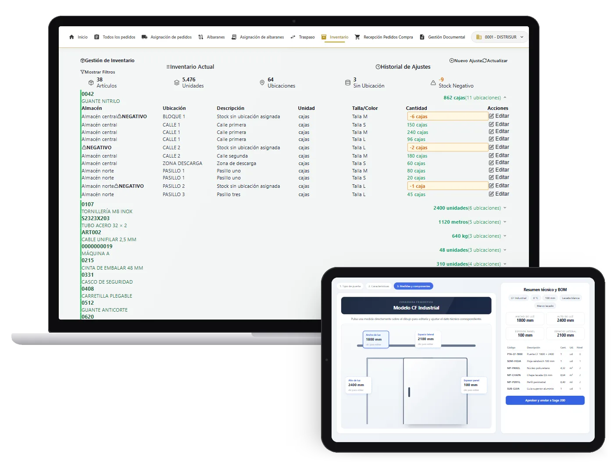The image size is (614, 464).
Task: Open the 0001 - DISTRISUR company dropdown
Action: tap(499, 37)
